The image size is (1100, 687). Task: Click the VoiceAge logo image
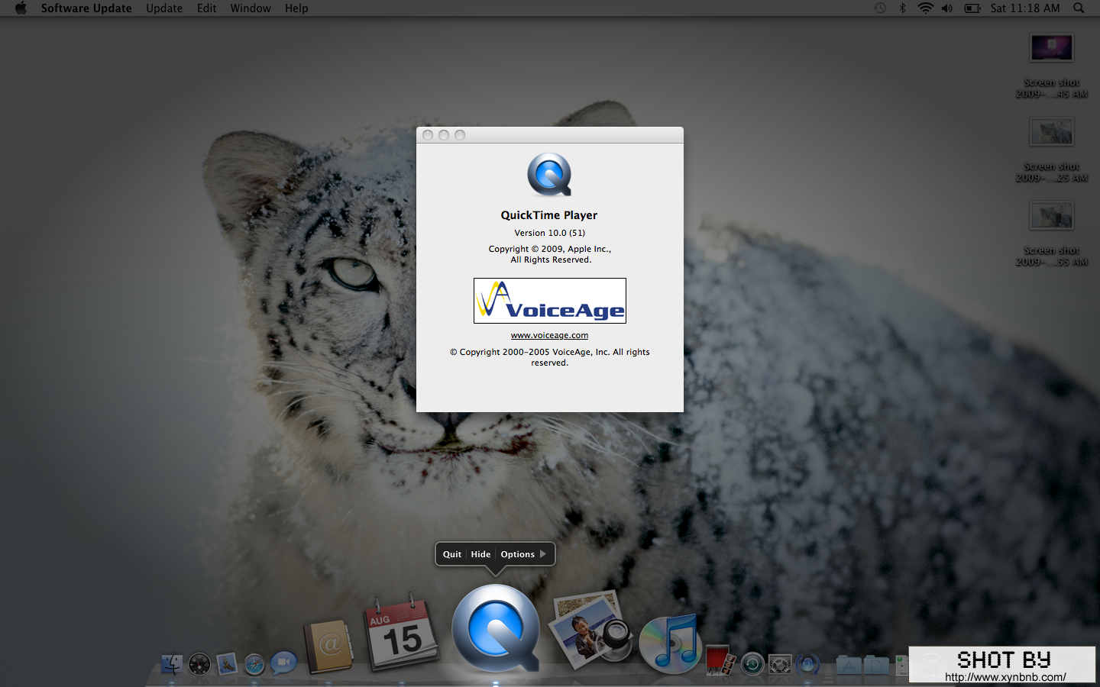pos(550,301)
